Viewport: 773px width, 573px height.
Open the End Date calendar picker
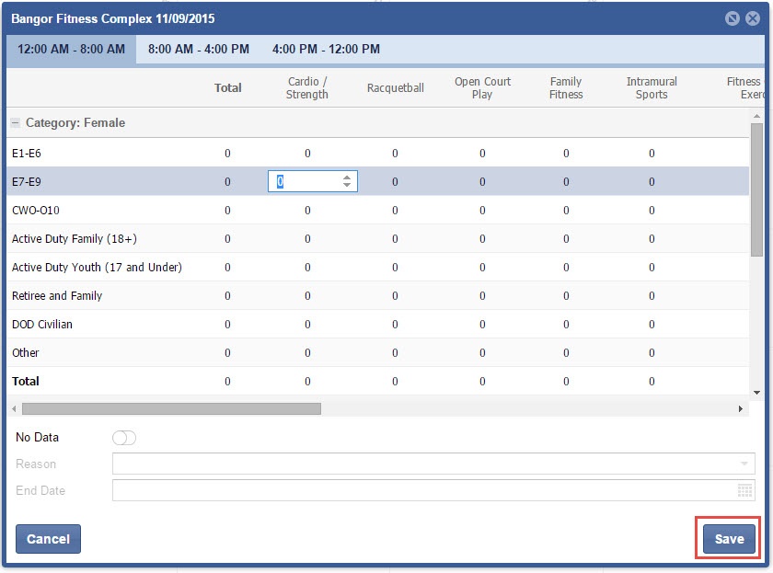coord(744,491)
